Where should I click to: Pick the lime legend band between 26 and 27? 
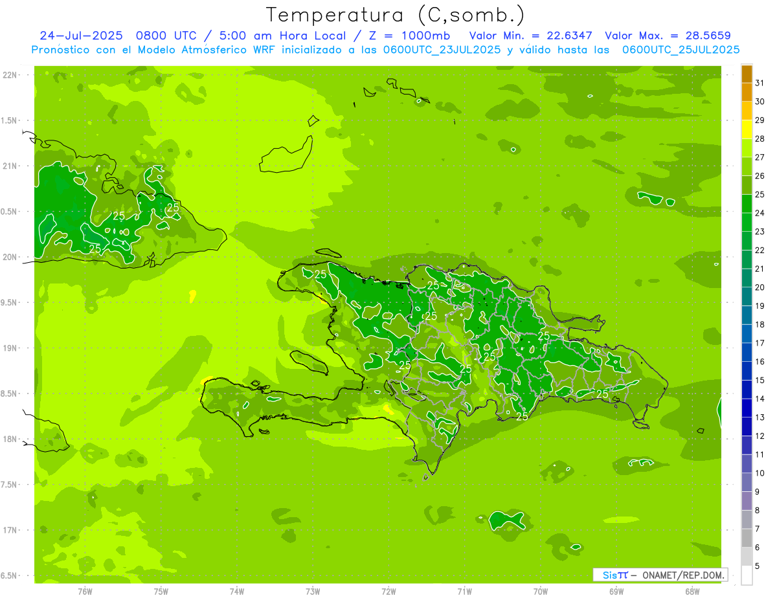click(x=747, y=166)
